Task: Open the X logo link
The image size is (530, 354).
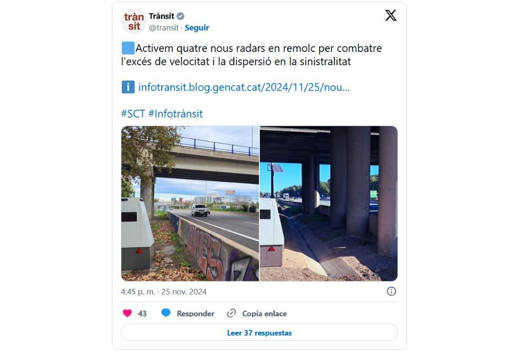Action: click(391, 15)
